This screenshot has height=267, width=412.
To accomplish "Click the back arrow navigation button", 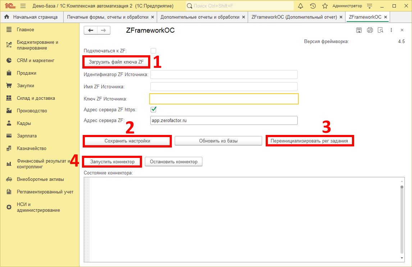I will point(91,31).
